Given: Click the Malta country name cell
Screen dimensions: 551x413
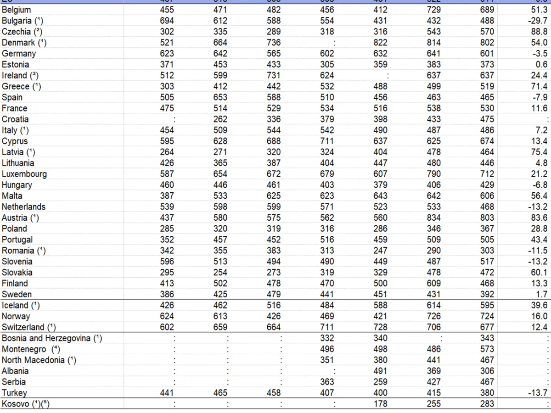Looking at the screenshot, I should click(x=12, y=196).
